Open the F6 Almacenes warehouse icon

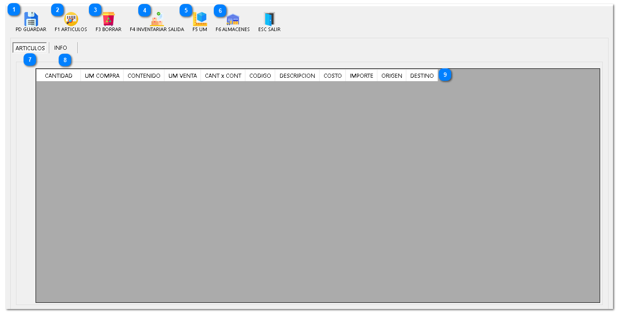pyautogui.click(x=233, y=19)
